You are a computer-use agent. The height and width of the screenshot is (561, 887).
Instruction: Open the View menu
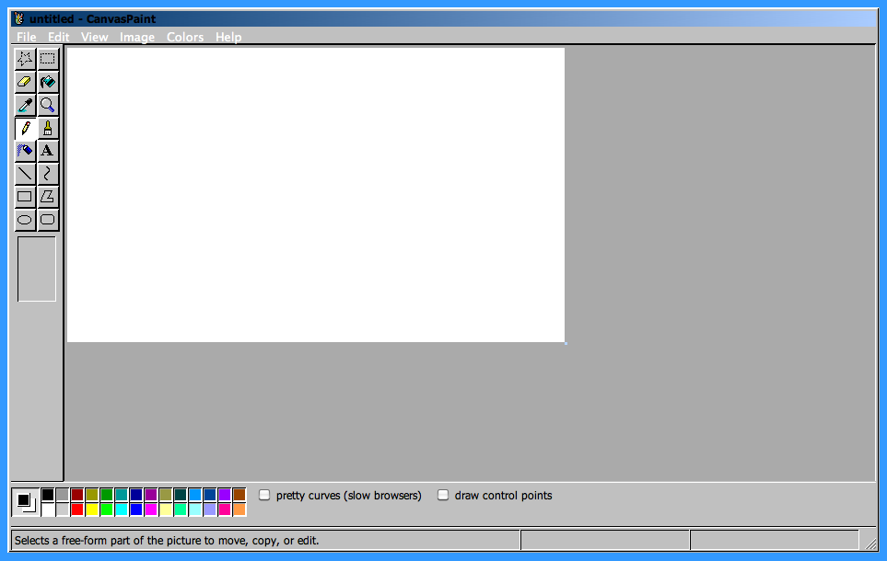tap(95, 38)
